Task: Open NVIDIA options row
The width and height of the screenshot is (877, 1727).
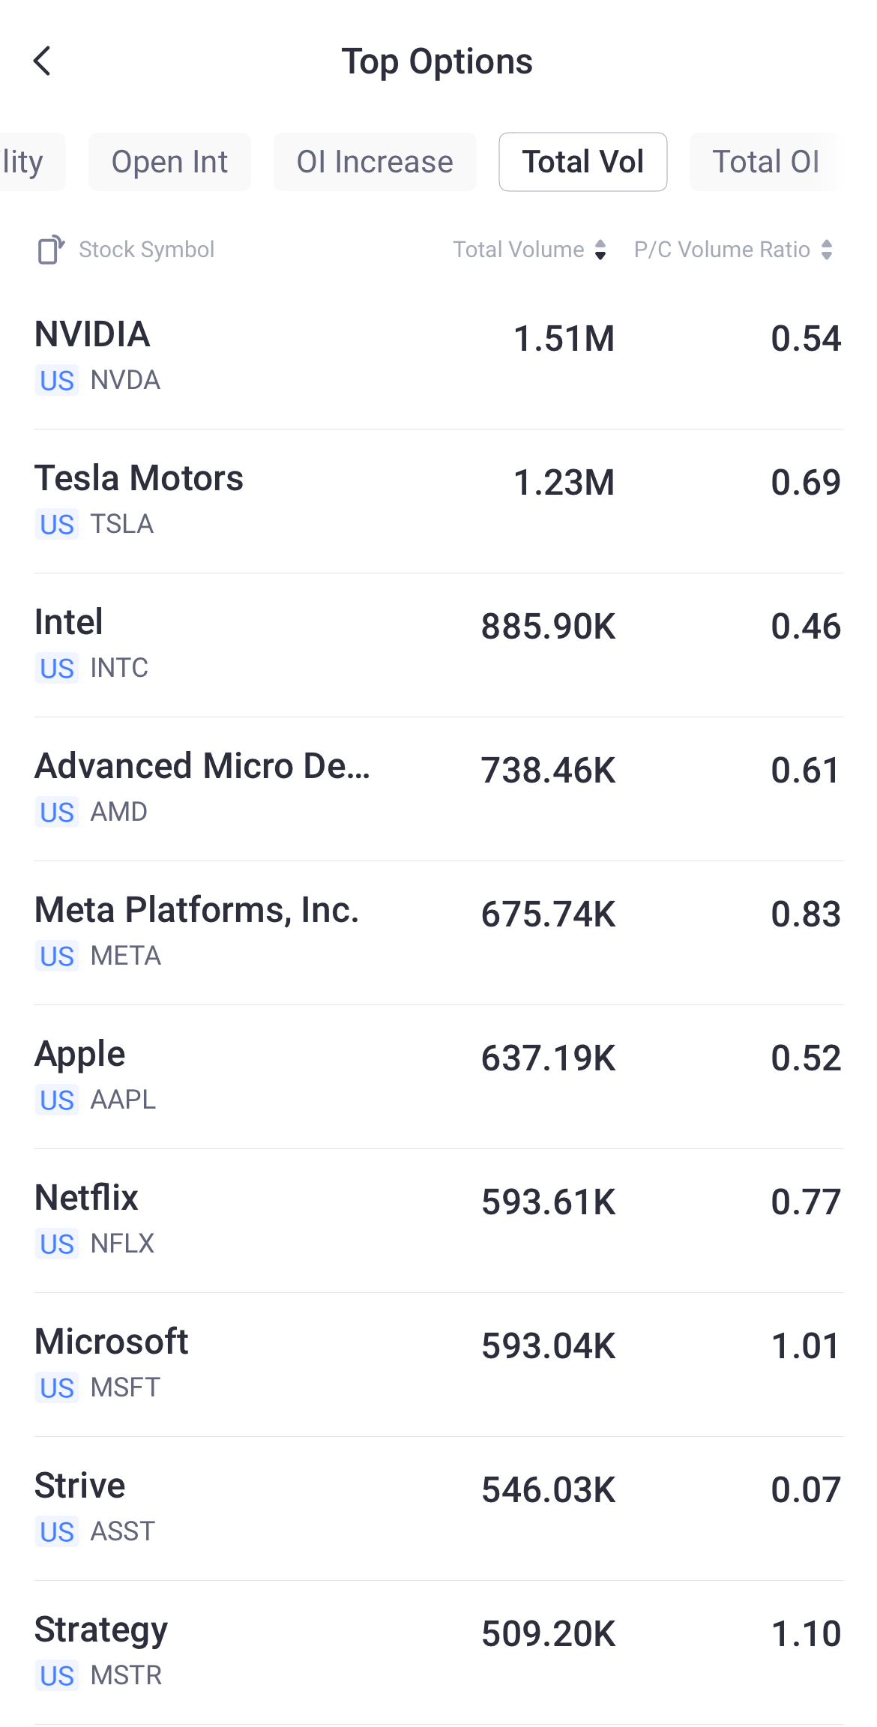Action: pos(438,356)
